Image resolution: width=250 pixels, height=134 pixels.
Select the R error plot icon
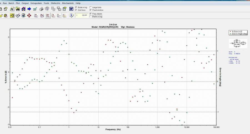click(48, 15)
